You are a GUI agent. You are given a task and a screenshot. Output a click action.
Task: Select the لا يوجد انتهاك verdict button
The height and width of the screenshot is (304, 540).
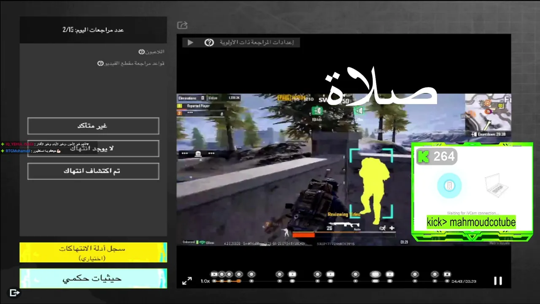point(93,149)
